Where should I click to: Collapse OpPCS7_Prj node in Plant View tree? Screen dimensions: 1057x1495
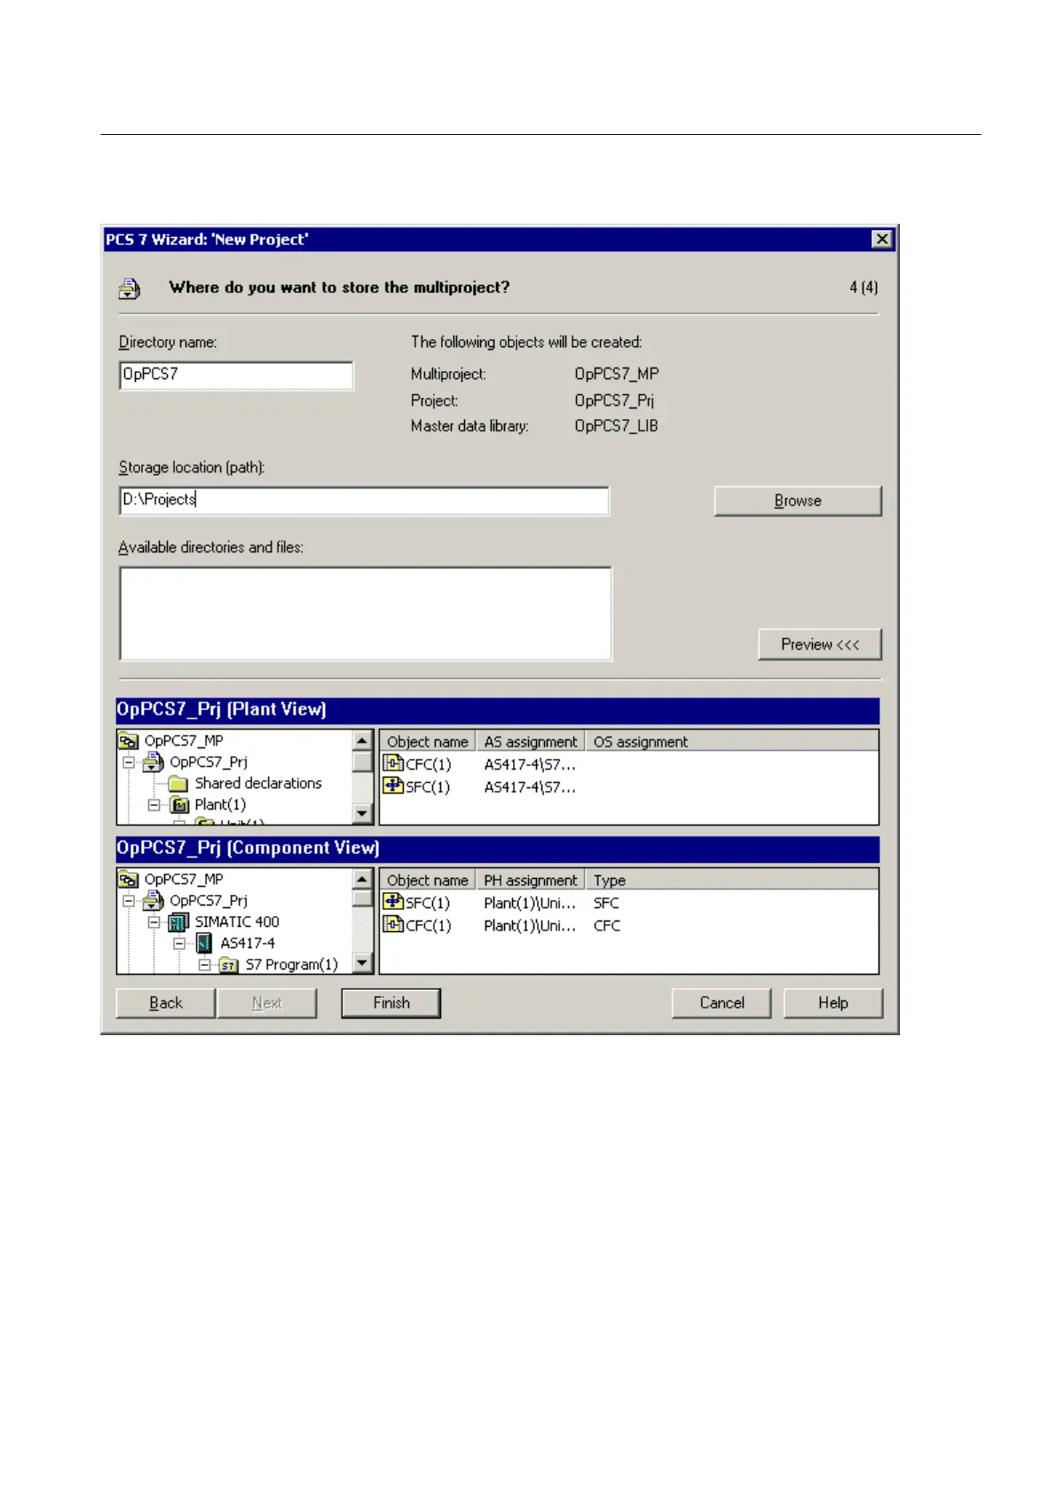pos(129,762)
